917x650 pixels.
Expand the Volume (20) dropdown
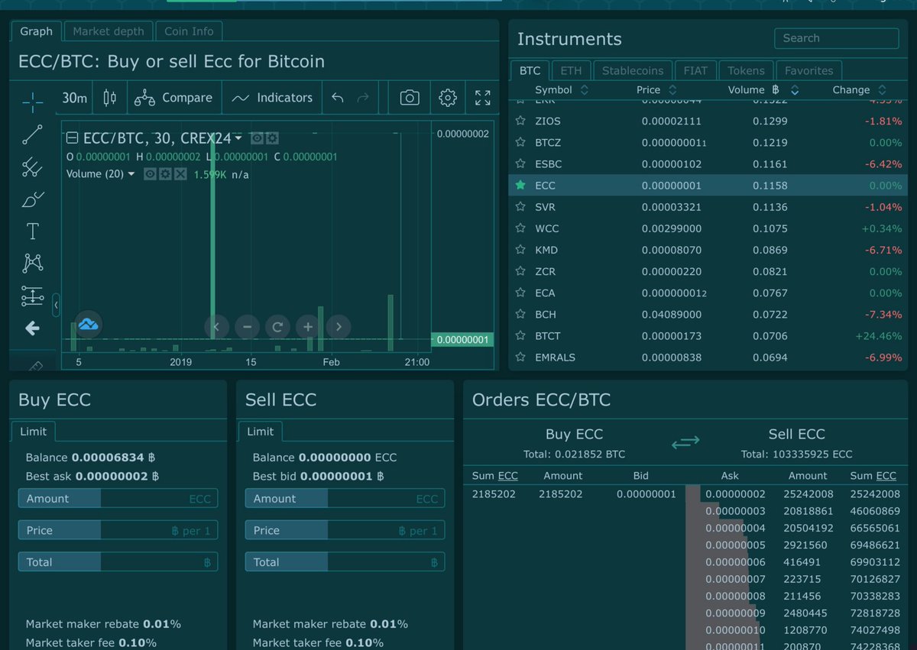pyautogui.click(x=132, y=173)
